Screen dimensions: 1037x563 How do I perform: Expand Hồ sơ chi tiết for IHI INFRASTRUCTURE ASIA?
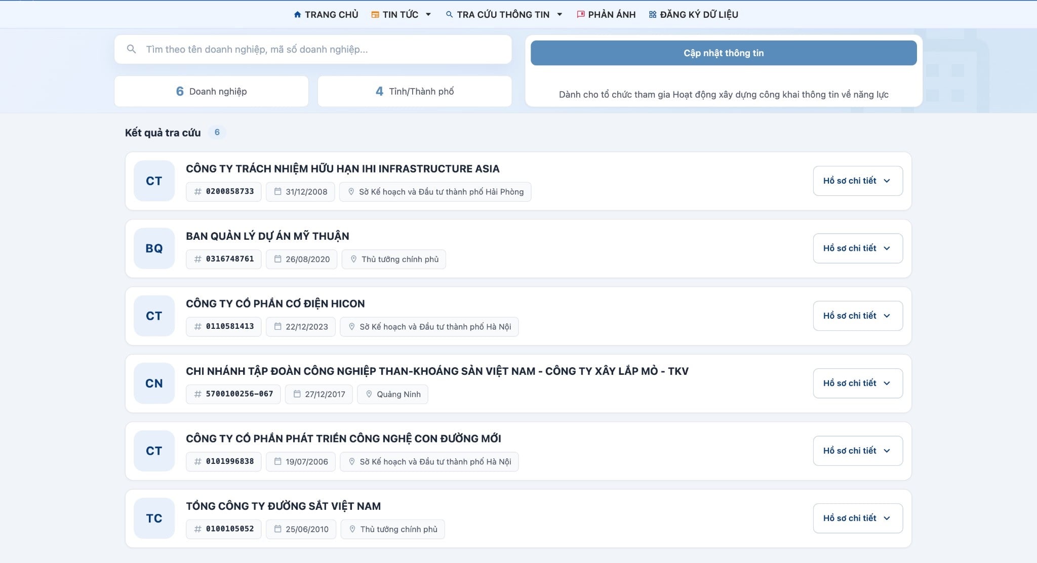pyautogui.click(x=858, y=181)
